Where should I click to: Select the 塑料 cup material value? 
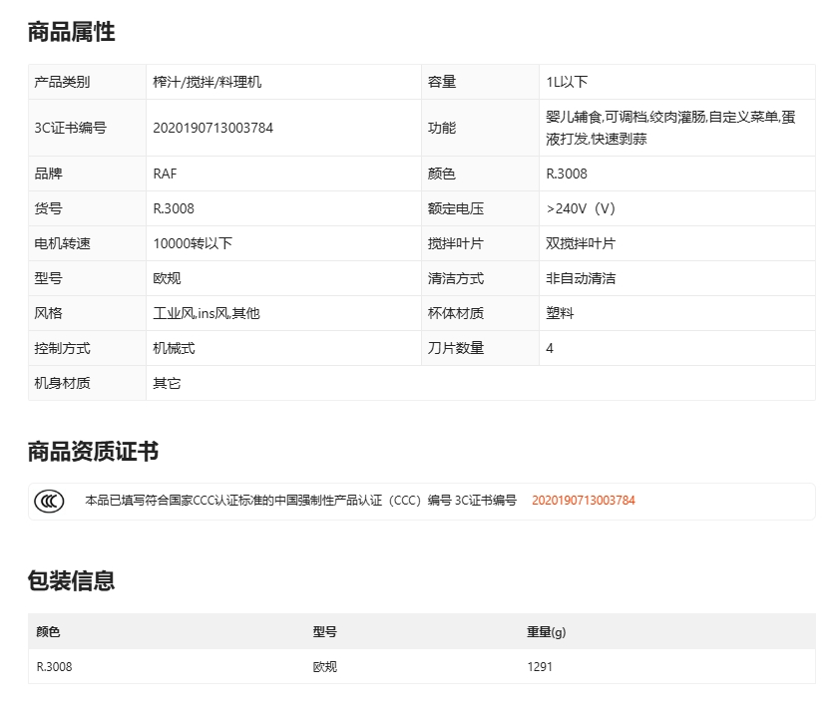(x=560, y=313)
